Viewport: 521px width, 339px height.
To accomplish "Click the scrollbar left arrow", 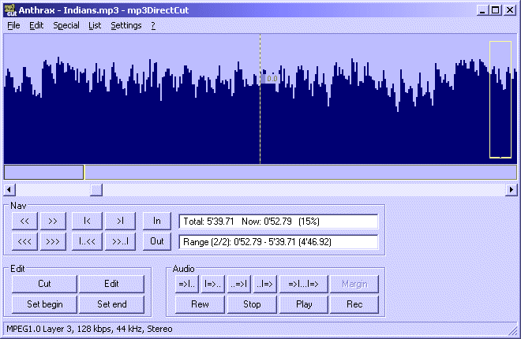I will pyautogui.click(x=9, y=190).
